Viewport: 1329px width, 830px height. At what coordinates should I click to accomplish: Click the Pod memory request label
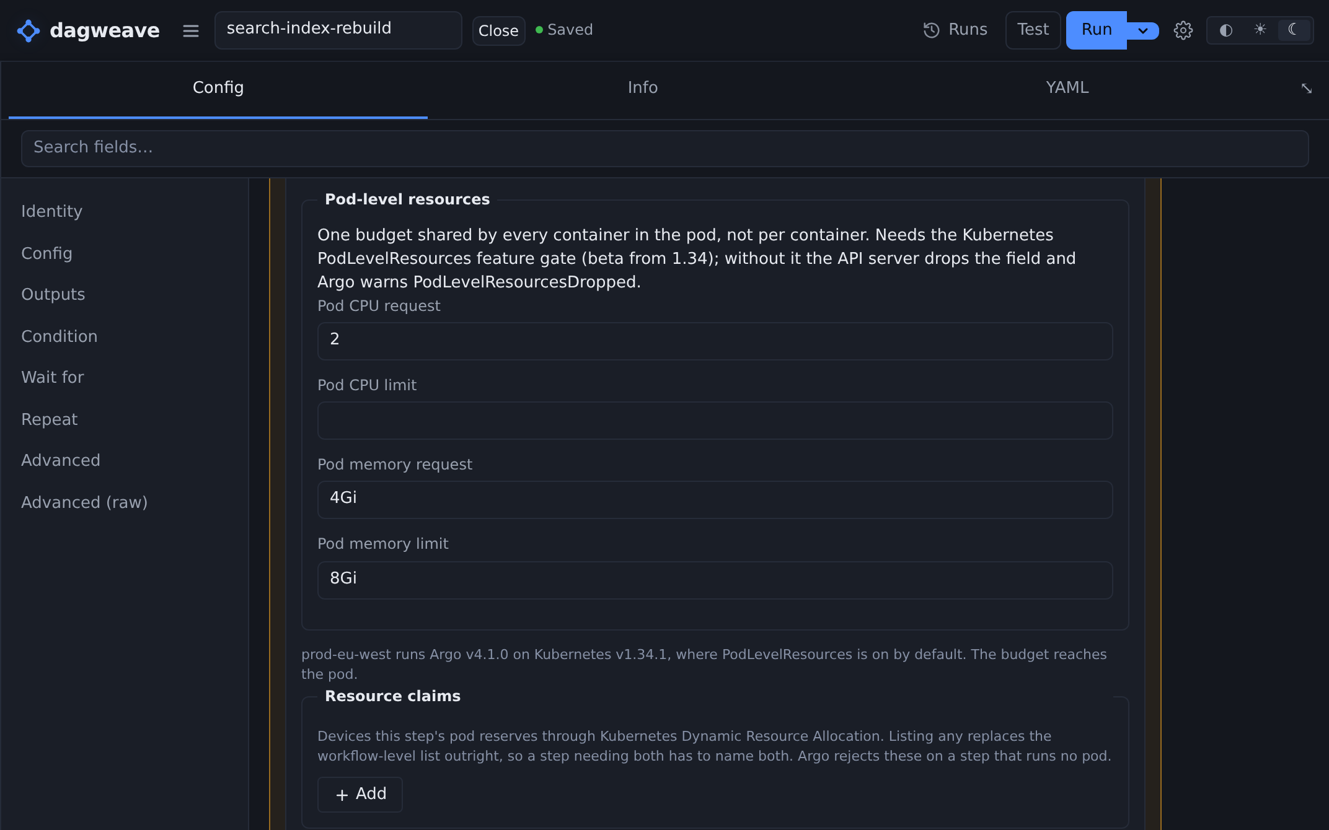click(x=395, y=465)
